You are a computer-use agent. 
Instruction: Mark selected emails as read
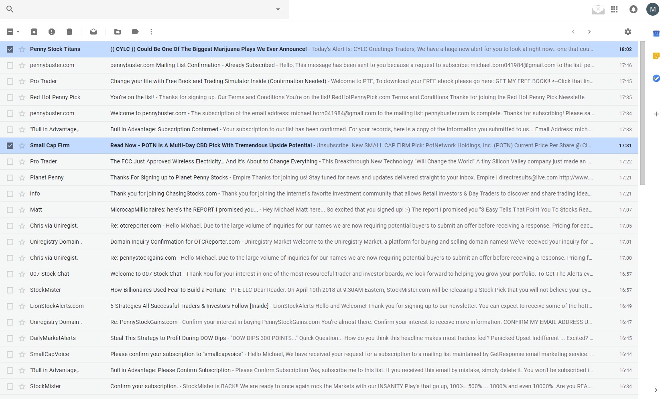[93, 32]
